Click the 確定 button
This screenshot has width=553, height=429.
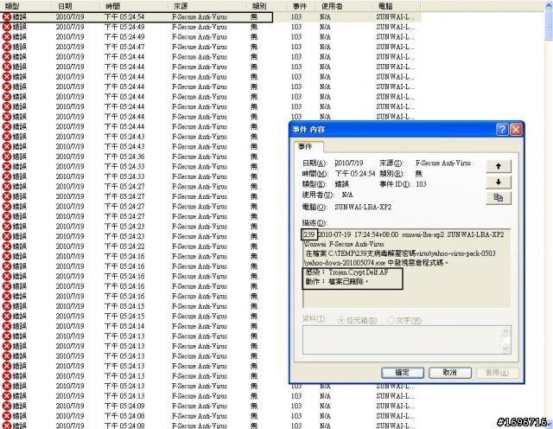click(403, 373)
